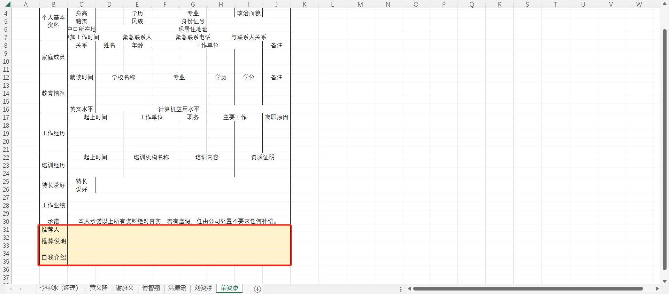Image resolution: width=669 pixels, height=294 pixels.
Task: Click the input cell beside 自我介绍
Action: [x=179, y=257]
